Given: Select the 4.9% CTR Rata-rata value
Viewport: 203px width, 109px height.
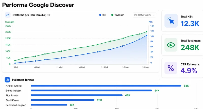Looking at the screenshot, I should [189, 71].
